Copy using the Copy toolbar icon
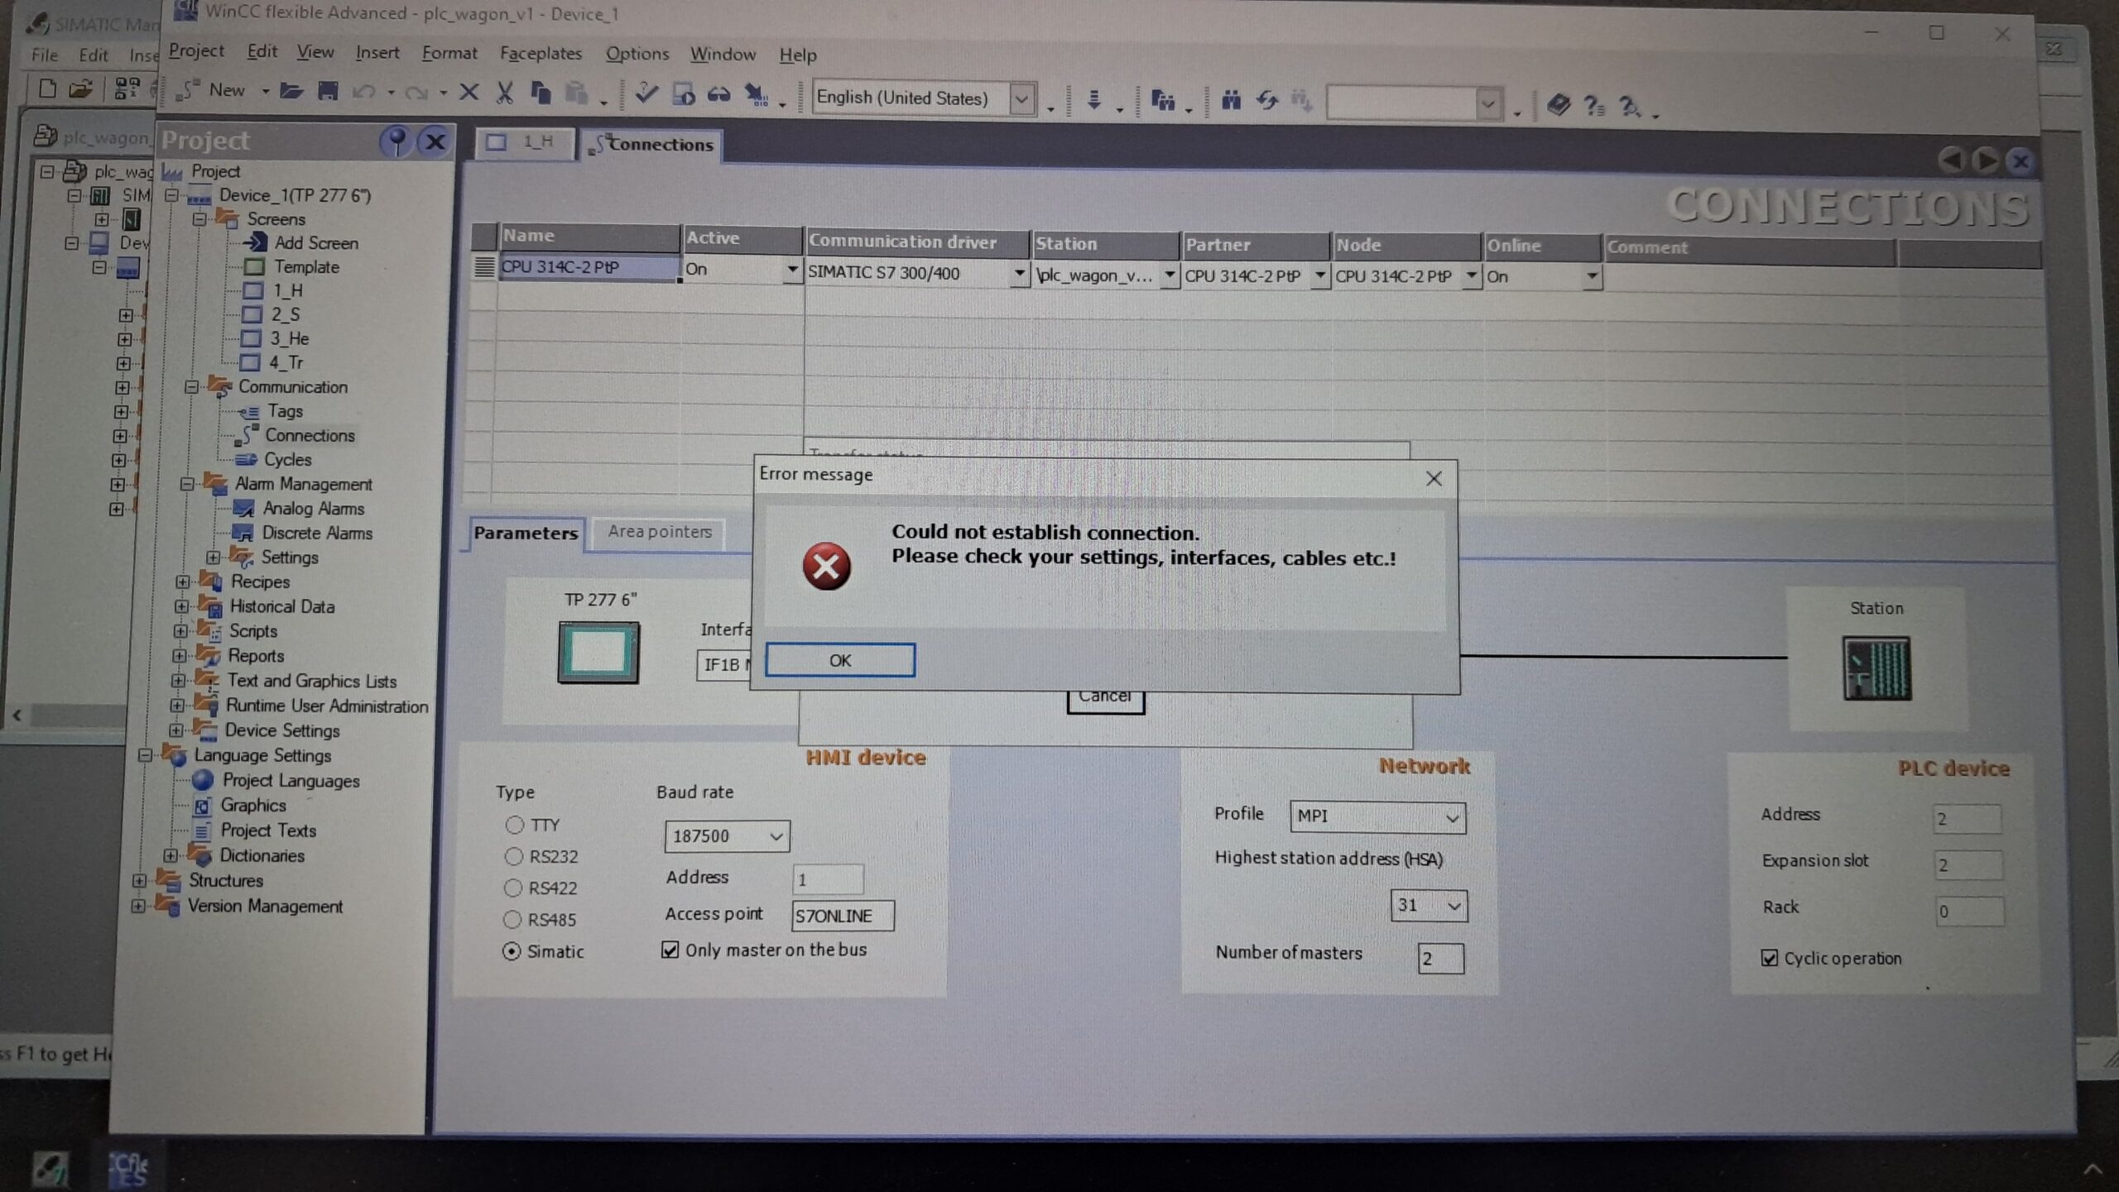The height and width of the screenshot is (1192, 2119). 541,93
